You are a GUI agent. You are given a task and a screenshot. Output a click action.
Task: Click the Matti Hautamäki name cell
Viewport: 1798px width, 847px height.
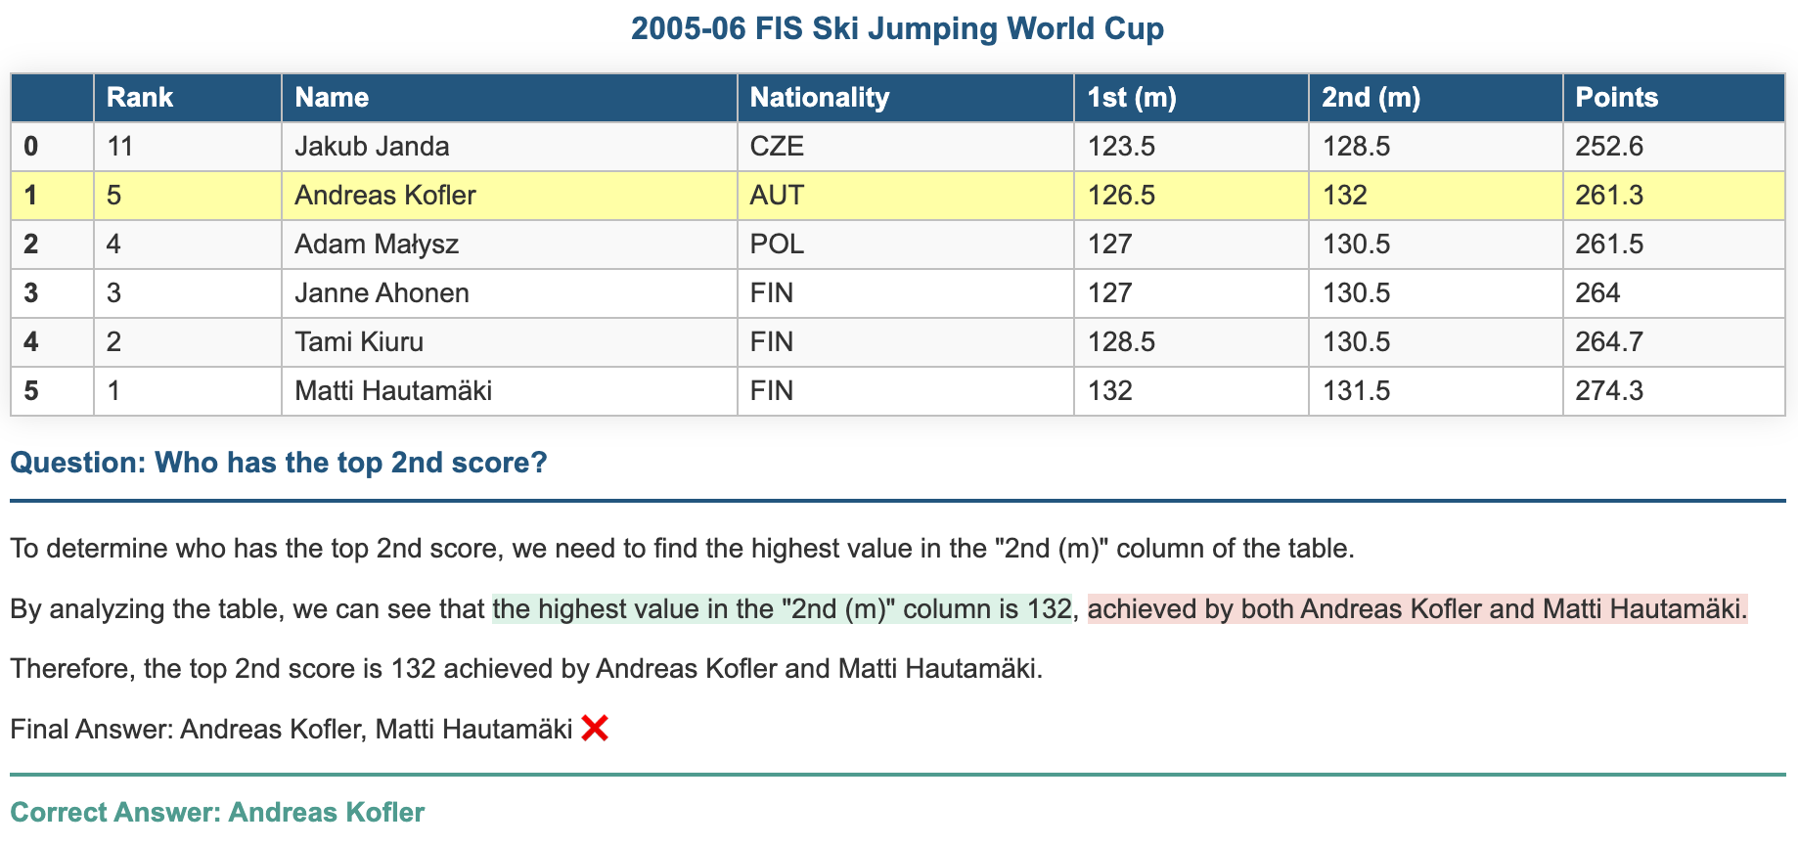point(510,391)
